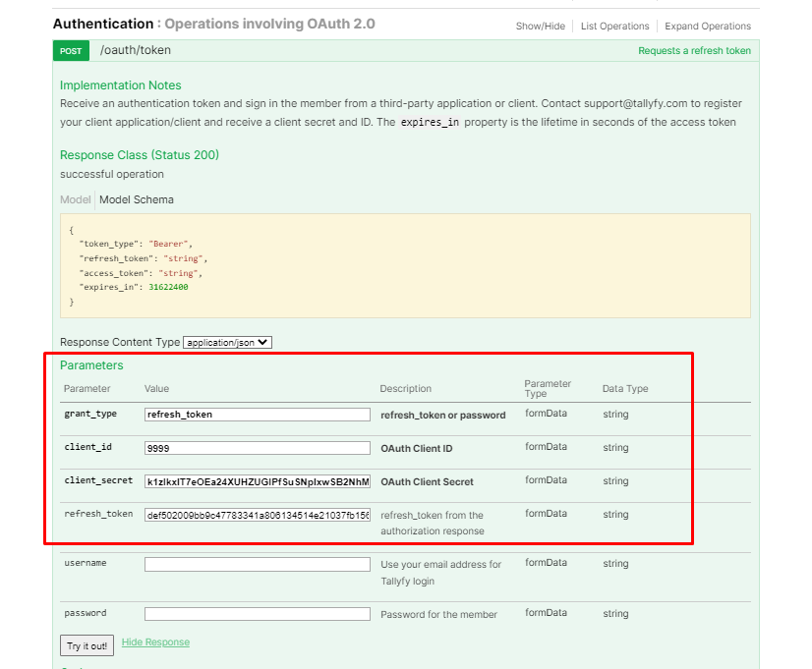Focus the password input field
The image size is (812, 669).
(257, 613)
